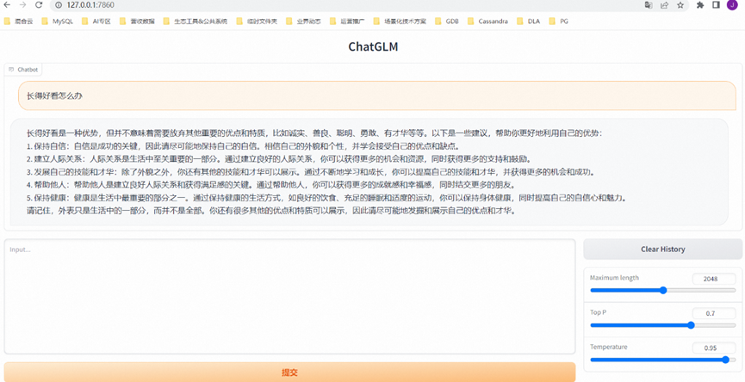Screen dimensions: 745x382
Task: Edit the Top P value 0.7
Action: pyautogui.click(x=714, y=313)
